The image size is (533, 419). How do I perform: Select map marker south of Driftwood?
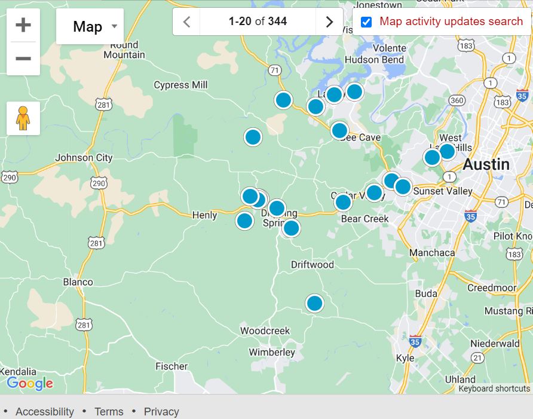click(314, 304)
